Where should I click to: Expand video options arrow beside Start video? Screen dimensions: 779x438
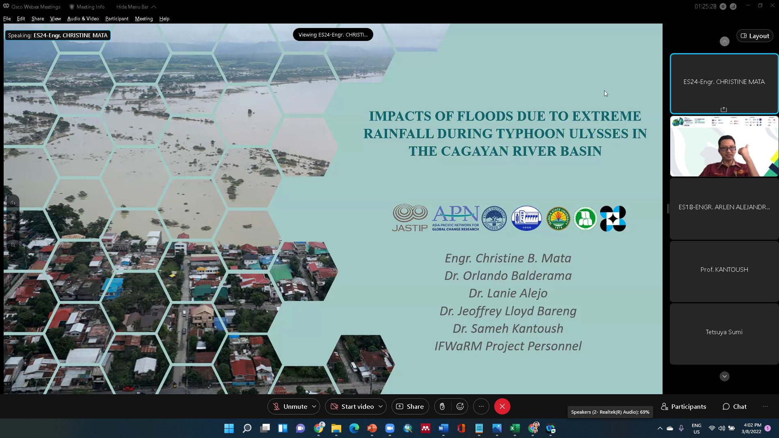[x=381, y=406]
